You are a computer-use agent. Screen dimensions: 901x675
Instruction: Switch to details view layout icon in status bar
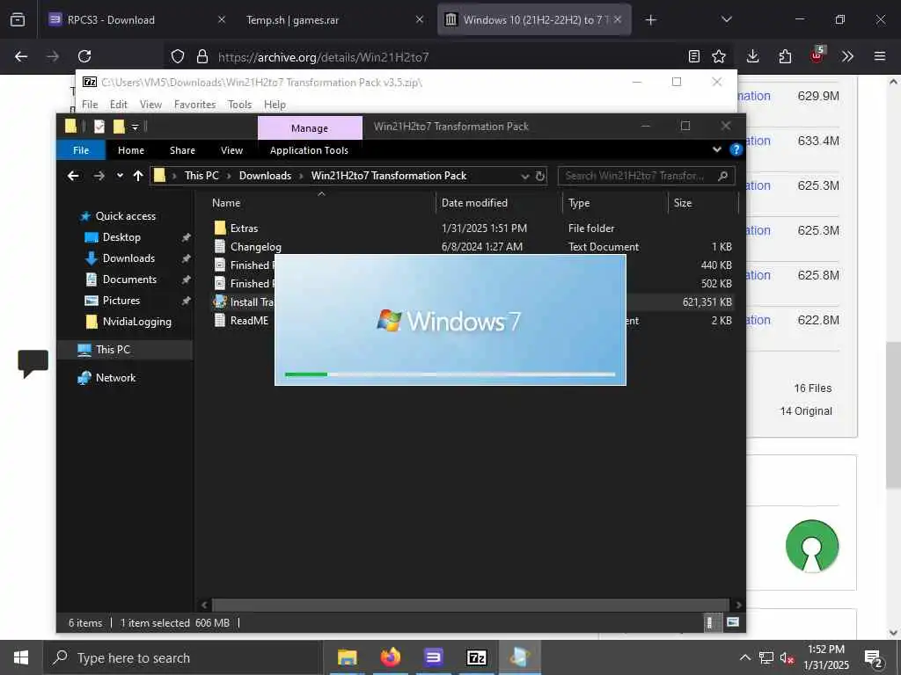[x=710, y=622]
